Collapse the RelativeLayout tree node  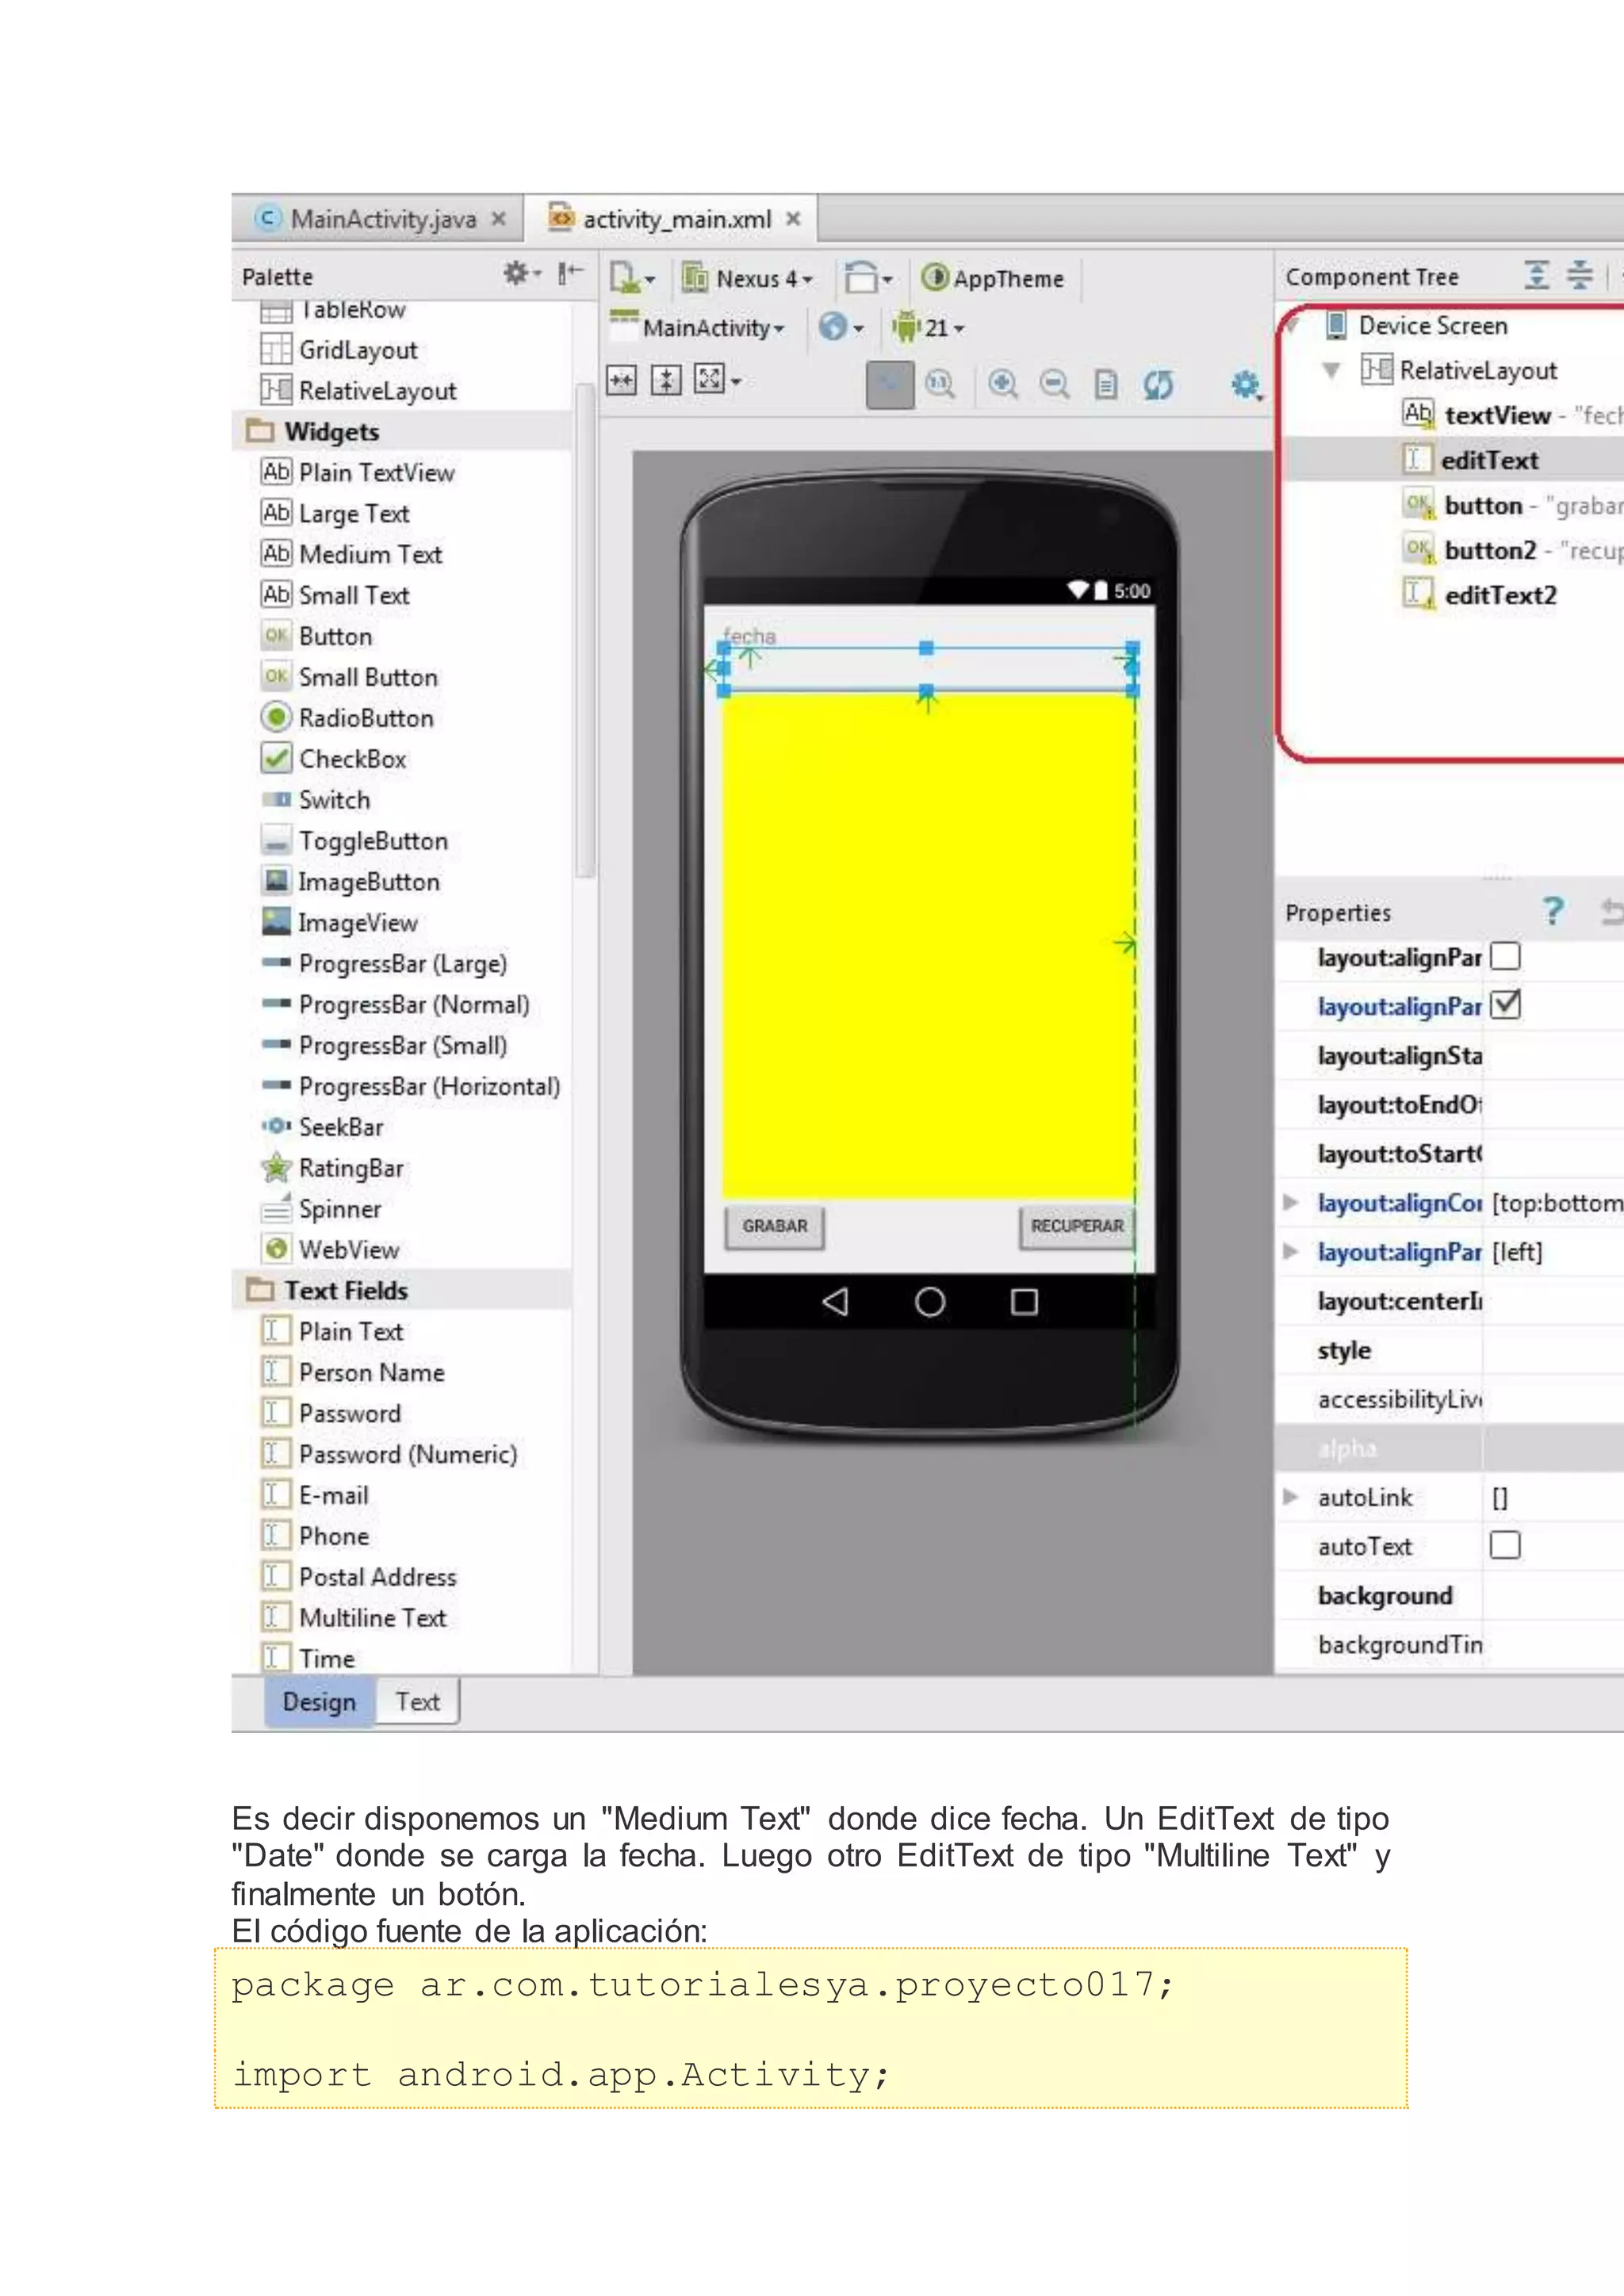(1331, 370)
